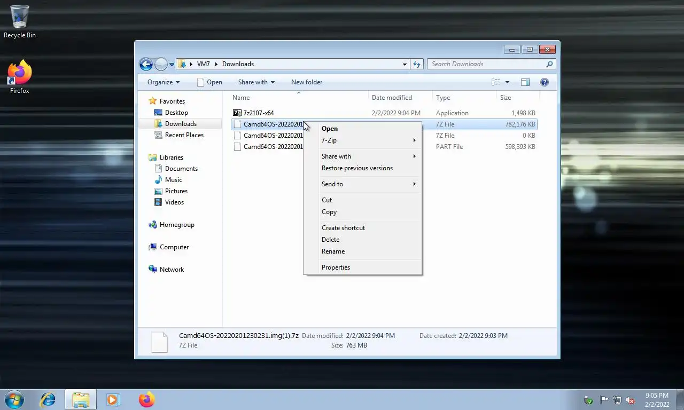The height and width of the screenshot is (410, 684).
Task: Open Recent Places in the sidebar
Action: [184, 135]
